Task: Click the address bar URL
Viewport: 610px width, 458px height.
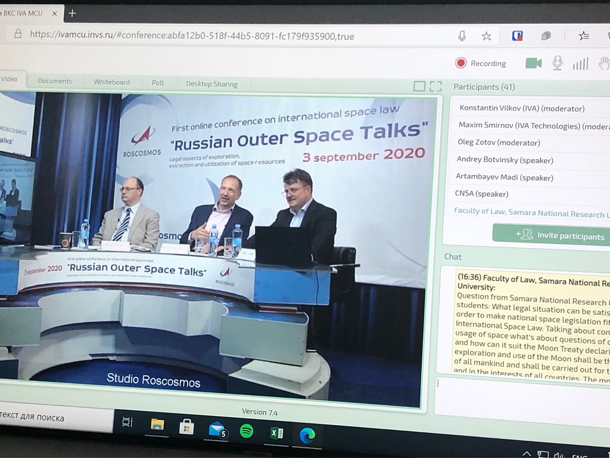Action: pos(192,36)
